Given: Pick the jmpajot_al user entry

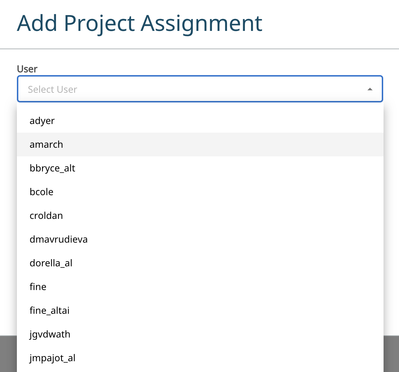Looking at the screenshot, I should click(x=52, y=358).
